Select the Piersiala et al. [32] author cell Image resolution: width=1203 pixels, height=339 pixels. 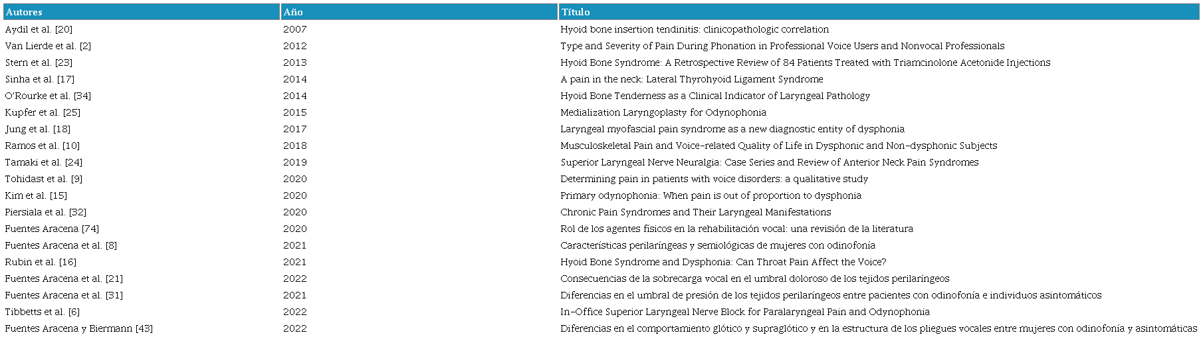tap(45, 212)
